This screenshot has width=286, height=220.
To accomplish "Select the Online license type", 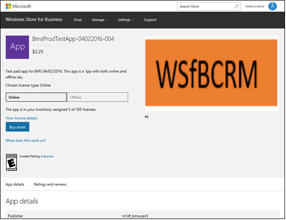I will point(36,97).
